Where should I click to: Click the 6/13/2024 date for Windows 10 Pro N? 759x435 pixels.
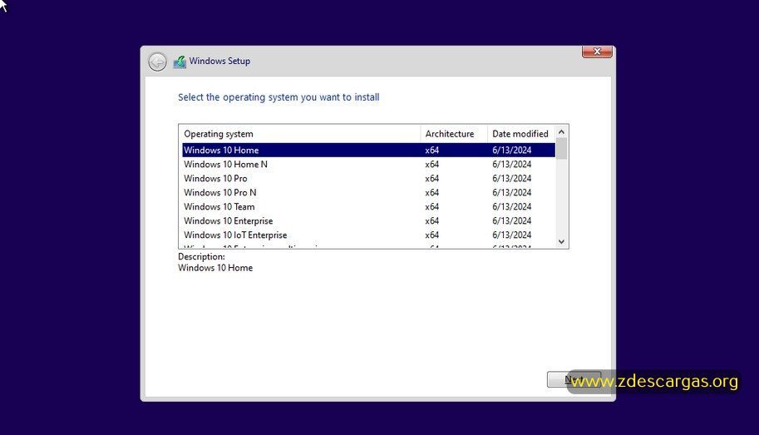click(511, 192)
